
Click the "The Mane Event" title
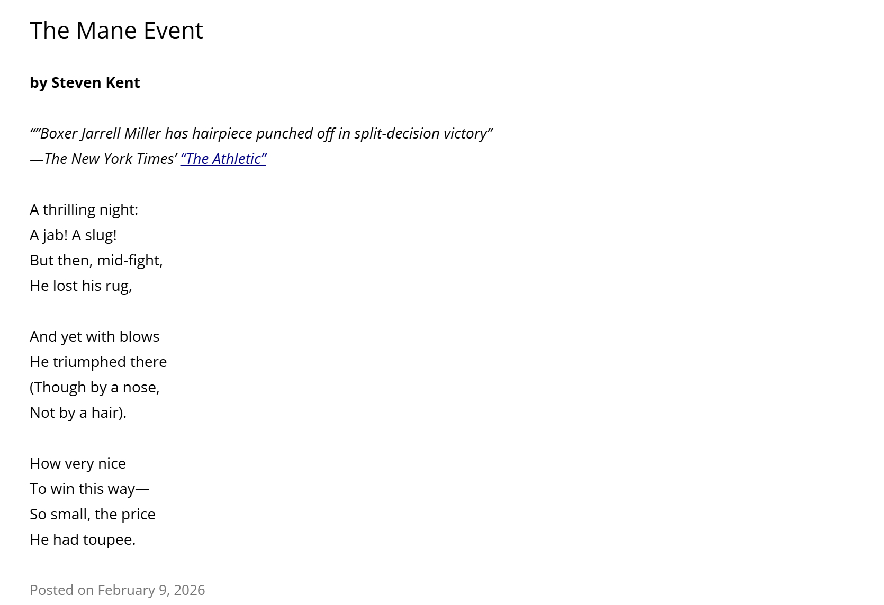[116, 31]
